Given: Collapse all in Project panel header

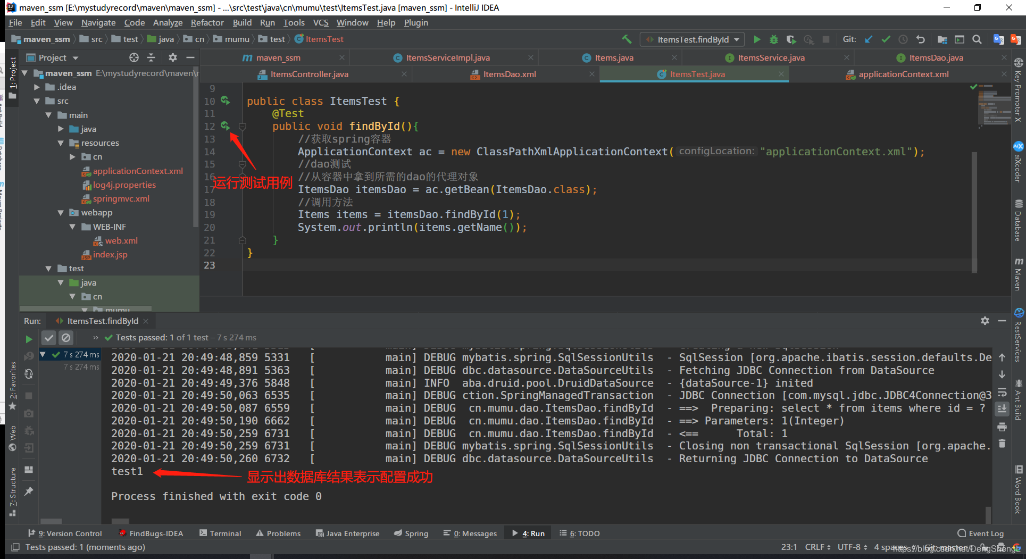Looking at the screenshot, I should click(x=151, y=57).
